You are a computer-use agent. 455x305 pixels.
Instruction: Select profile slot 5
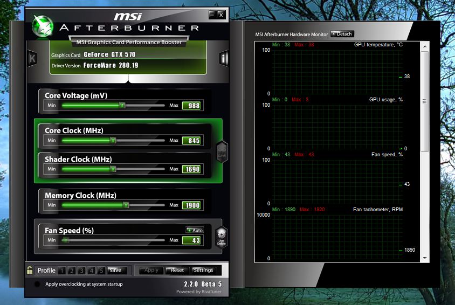101,271
